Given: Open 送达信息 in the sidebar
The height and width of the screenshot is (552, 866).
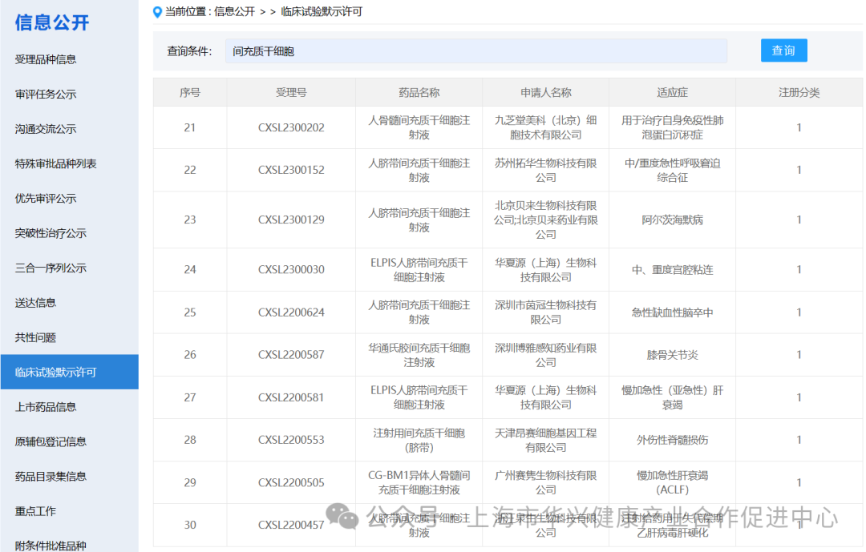Looking at the screenshot, I should pos(36,303).
